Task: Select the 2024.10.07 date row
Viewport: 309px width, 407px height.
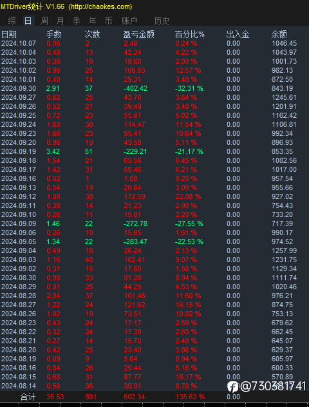Action: coord(19,43)
